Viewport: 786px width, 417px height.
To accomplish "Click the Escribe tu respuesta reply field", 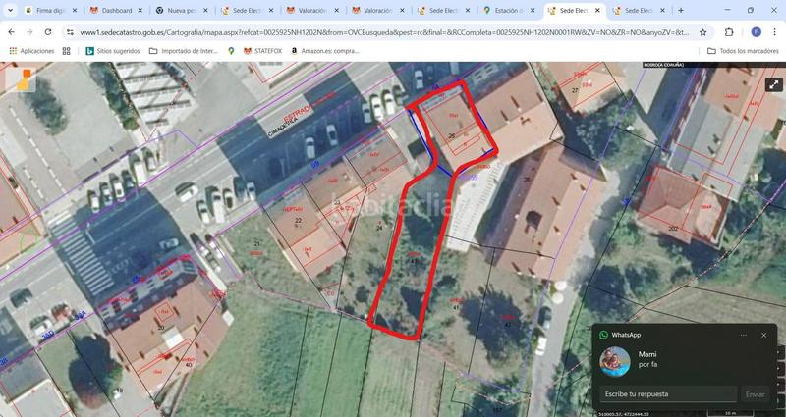I will (x=668, y=394).
